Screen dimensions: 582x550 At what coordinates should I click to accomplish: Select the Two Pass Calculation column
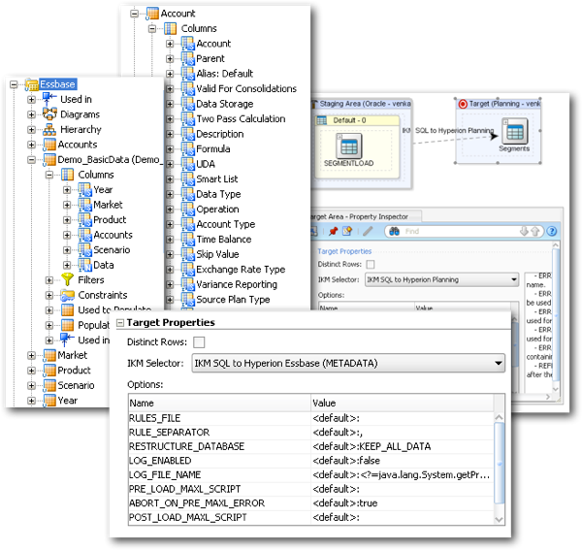tap(241, 118)
